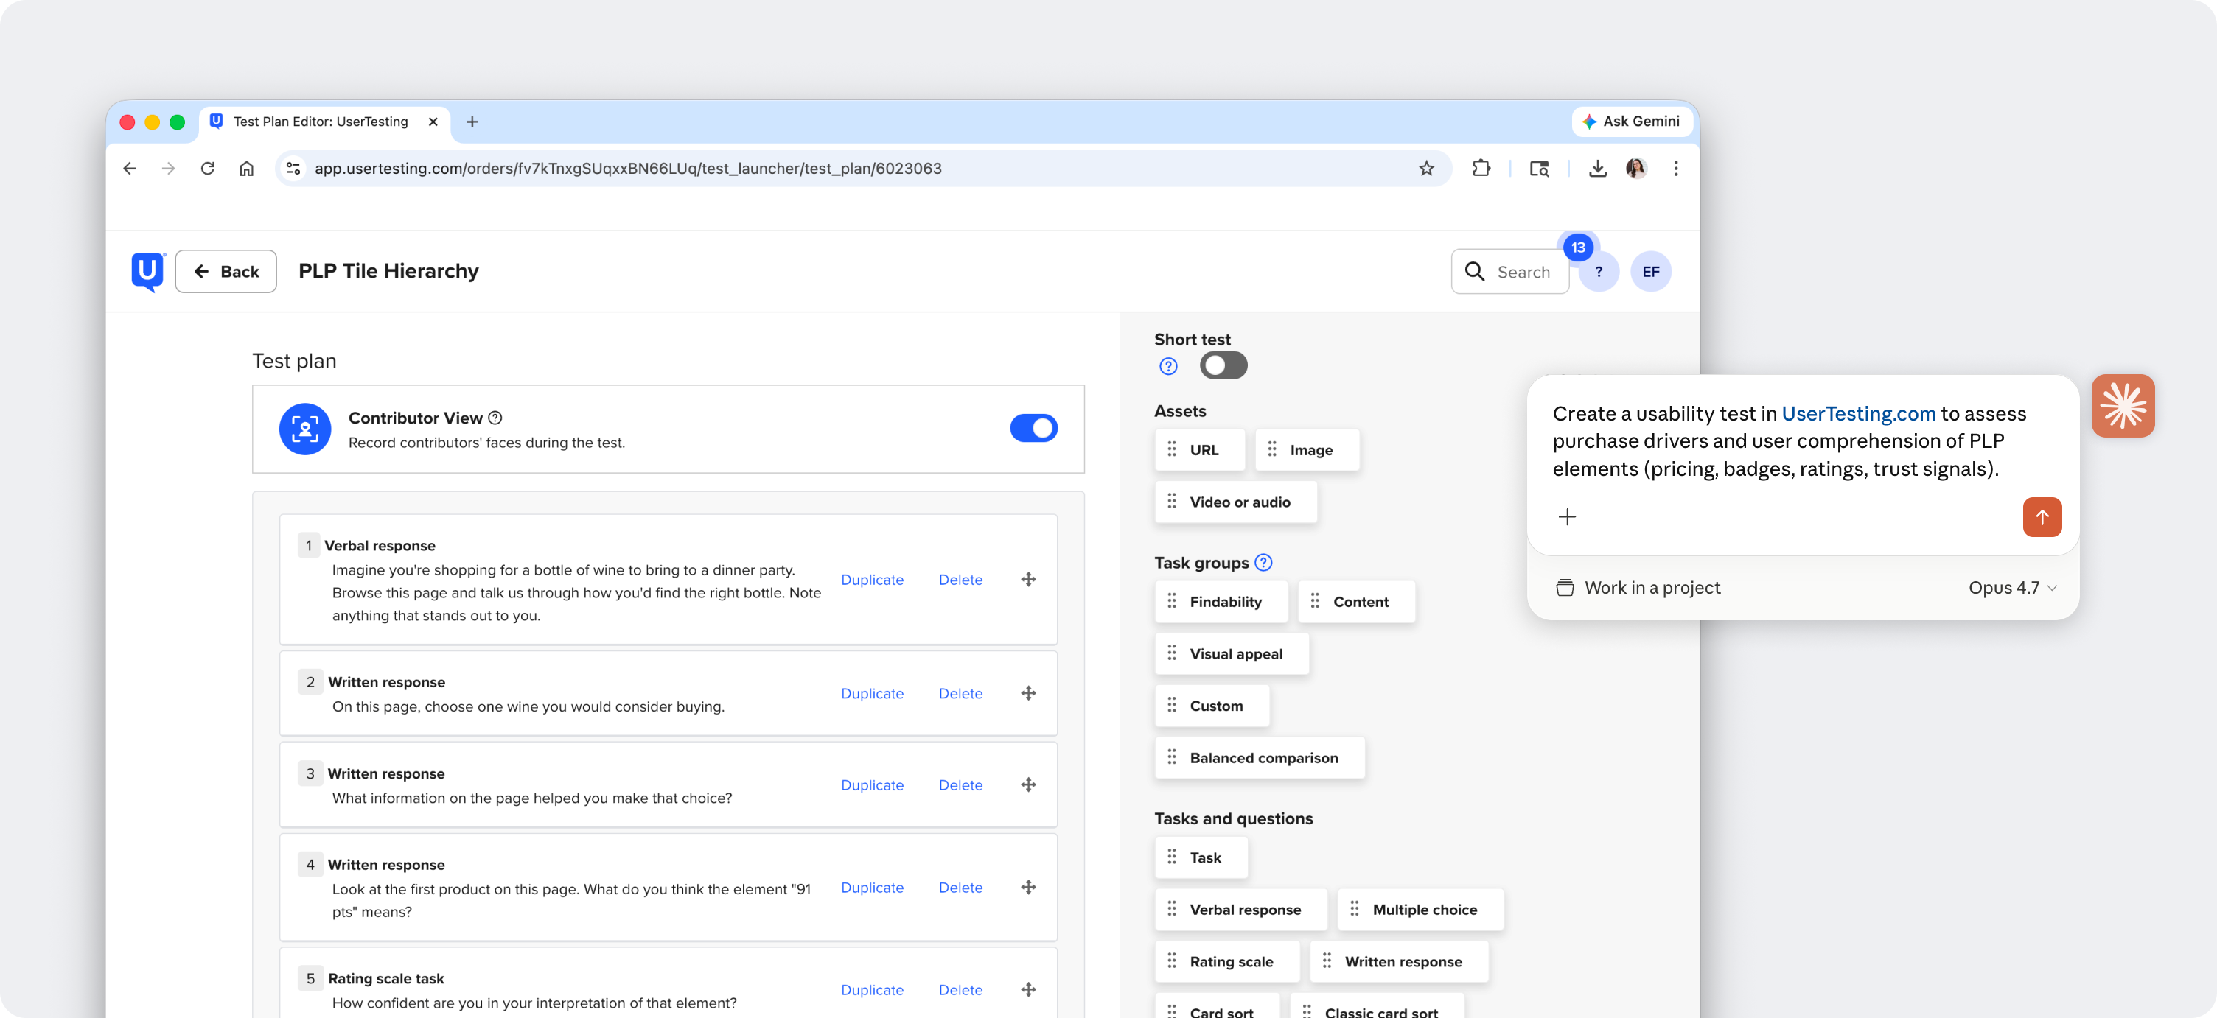Viewport: 2217px width, 1018px height.
Task: Click move handle for task 4
Action: tap(1028, 888)
